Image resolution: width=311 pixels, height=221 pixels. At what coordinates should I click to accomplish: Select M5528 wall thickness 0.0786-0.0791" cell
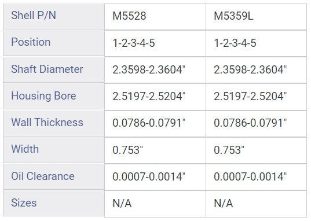point(155,124)
